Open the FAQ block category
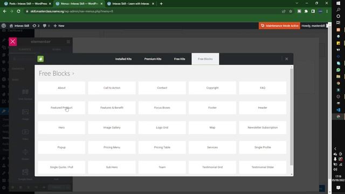 (x=263, y=88)
